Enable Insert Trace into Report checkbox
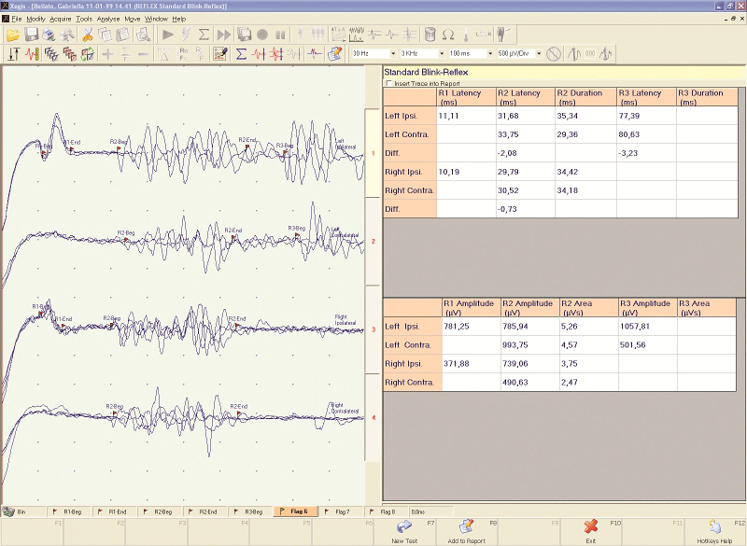 click(x=389, y=83)
